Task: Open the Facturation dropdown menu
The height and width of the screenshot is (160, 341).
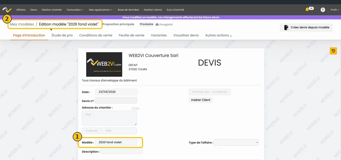Action: click(75, 10)
